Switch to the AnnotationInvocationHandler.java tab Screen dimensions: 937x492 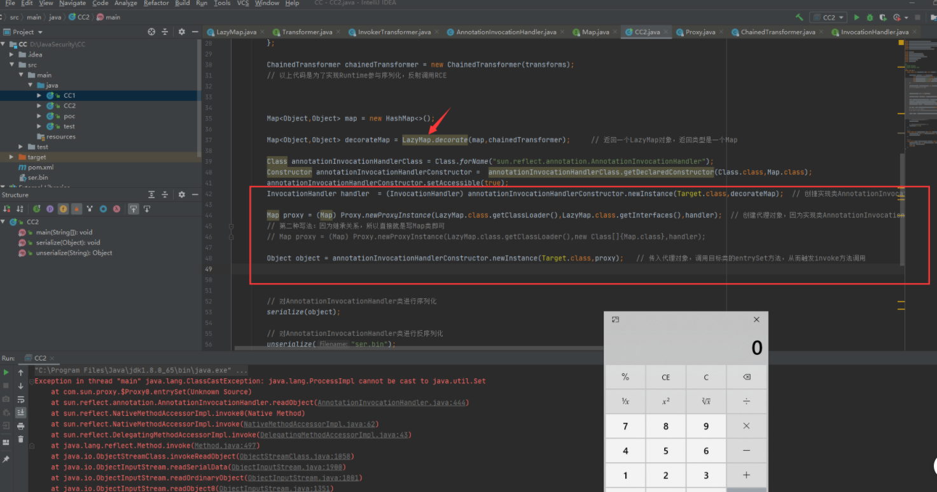pos(506,32)
